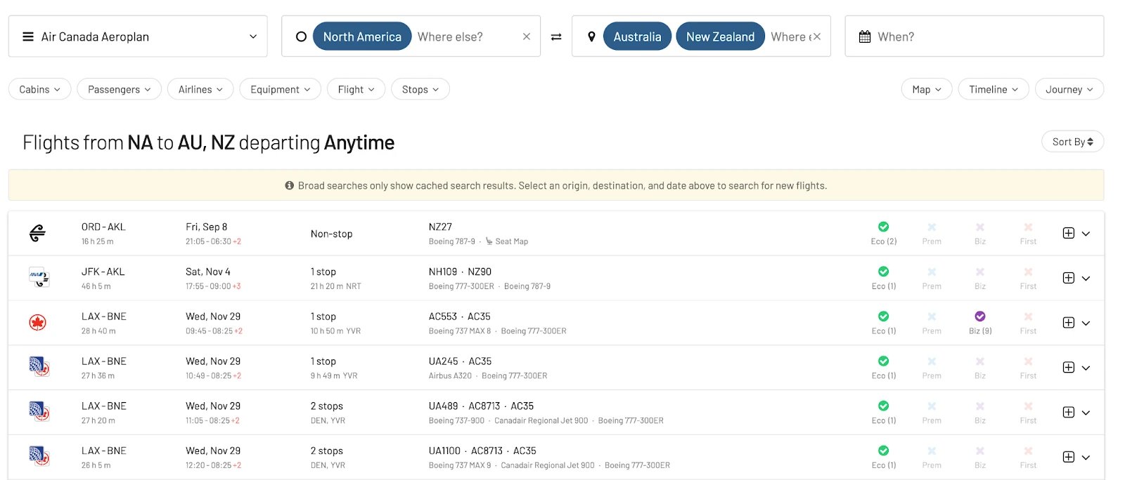Click green Eco (1) check on UA489 row
Screen dimensions: 1125x480
[884, 406]
